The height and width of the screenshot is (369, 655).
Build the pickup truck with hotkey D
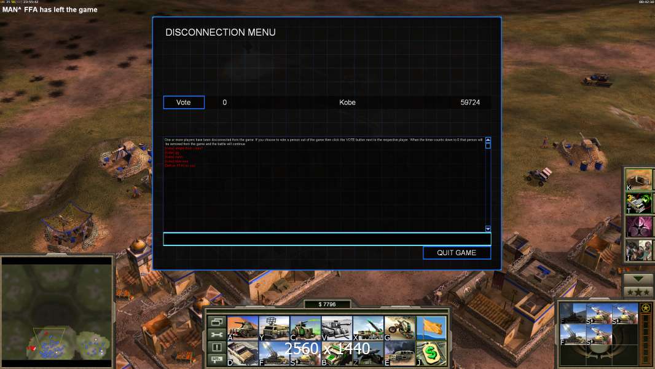243,354
